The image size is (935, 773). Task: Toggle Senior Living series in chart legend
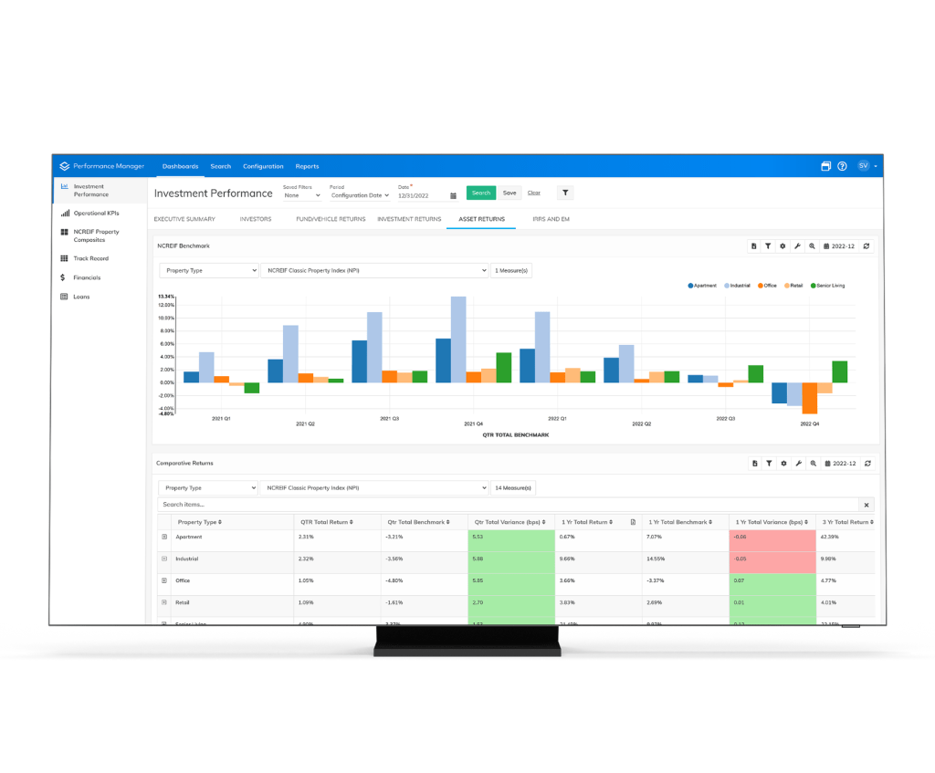(828, 286)
